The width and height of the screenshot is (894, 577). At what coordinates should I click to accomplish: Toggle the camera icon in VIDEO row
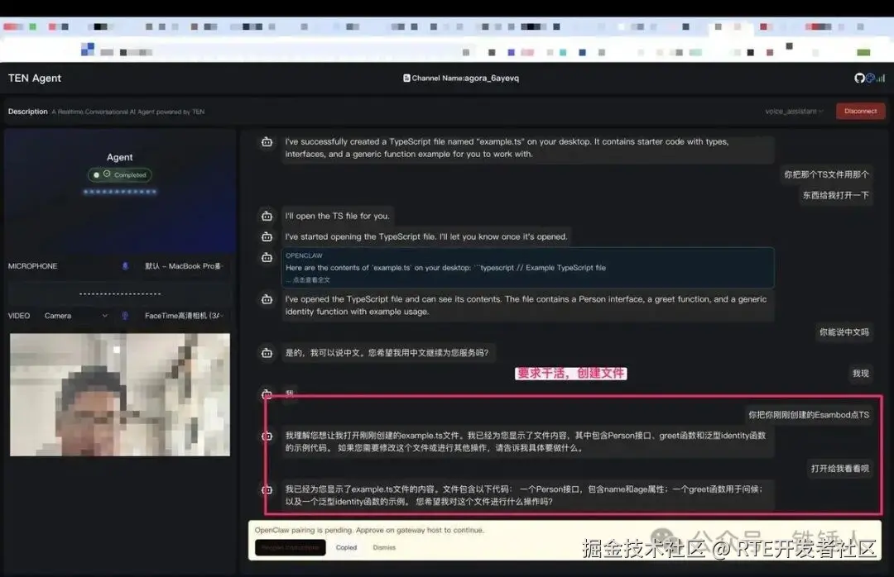[125, 316]
